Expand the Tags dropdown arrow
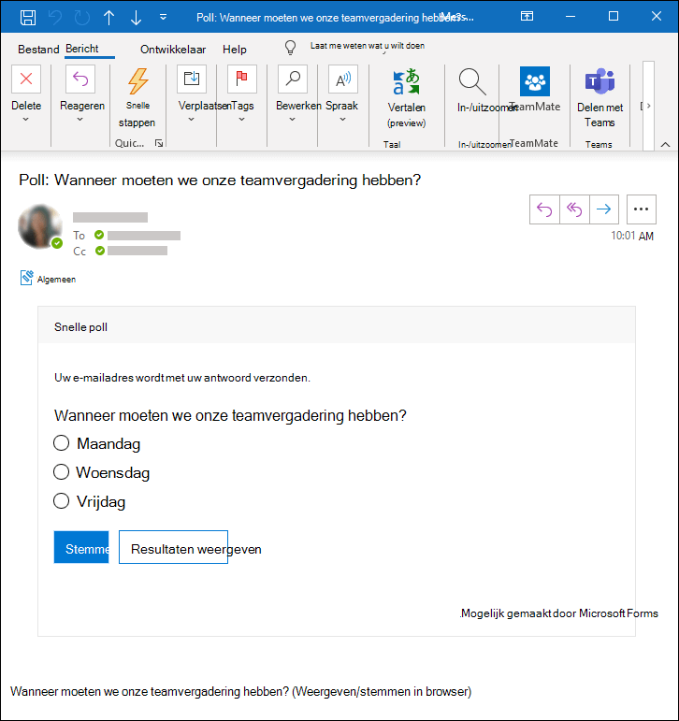Screen dimensions: 679x721 pos(241,120)
